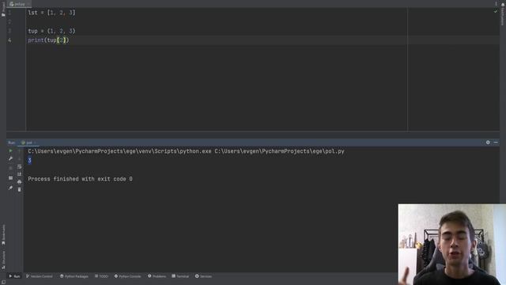The image size is (506, 285).
Task: Toggle tool window bars in bottom-left corner
Action: [x=3, y=282]
